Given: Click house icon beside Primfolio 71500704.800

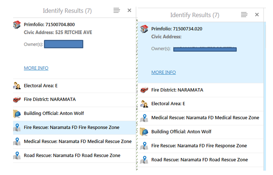Looking at the screenshot, I should coord(17,25).
